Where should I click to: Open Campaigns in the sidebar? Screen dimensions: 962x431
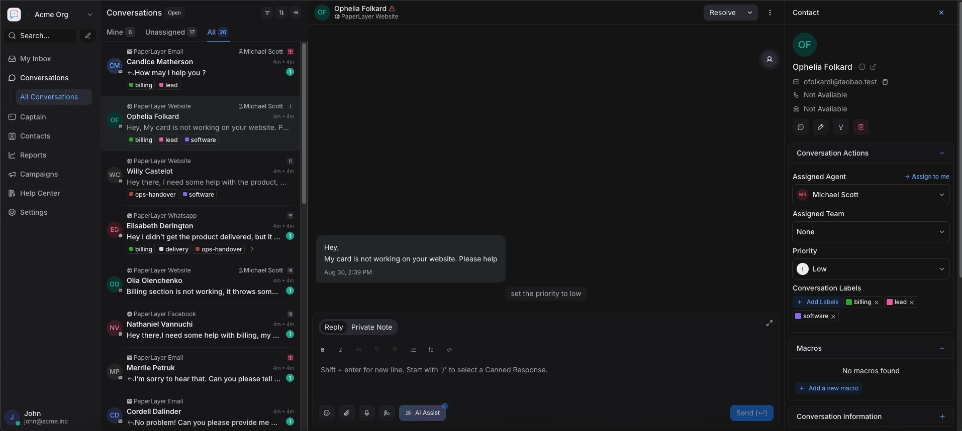50,174
